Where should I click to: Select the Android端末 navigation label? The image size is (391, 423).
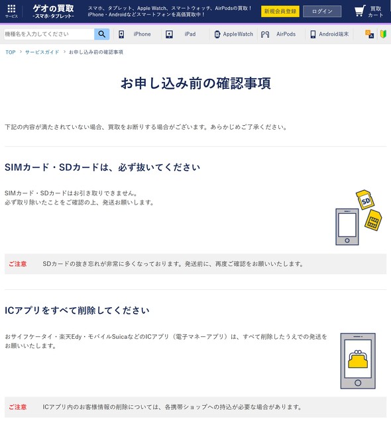tap(334, 34)
